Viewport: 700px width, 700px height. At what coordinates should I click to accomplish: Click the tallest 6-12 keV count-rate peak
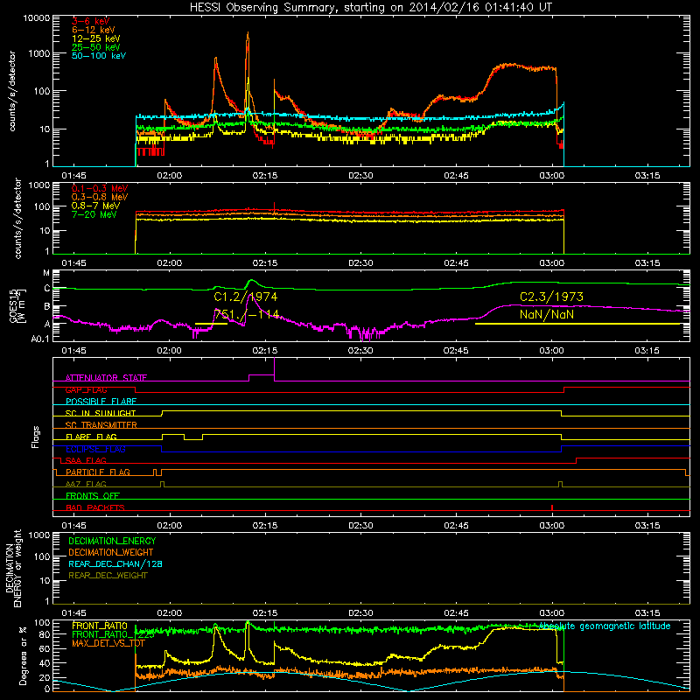click(x=248, y=33)
